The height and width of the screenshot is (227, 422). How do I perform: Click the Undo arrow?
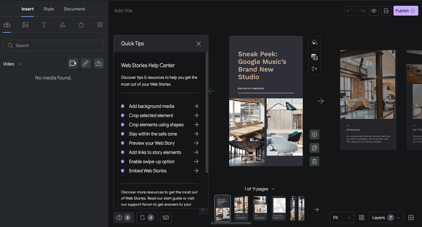point(349,11)
